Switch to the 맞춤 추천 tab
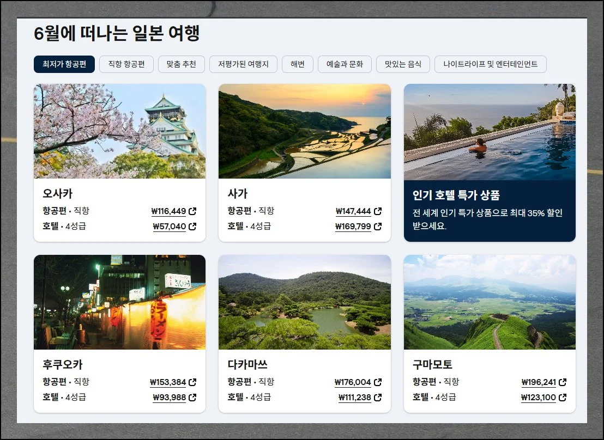This screenshot has height=440, width=604. point(182,64)
